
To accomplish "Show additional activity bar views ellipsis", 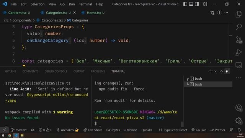I will [238, 78].
